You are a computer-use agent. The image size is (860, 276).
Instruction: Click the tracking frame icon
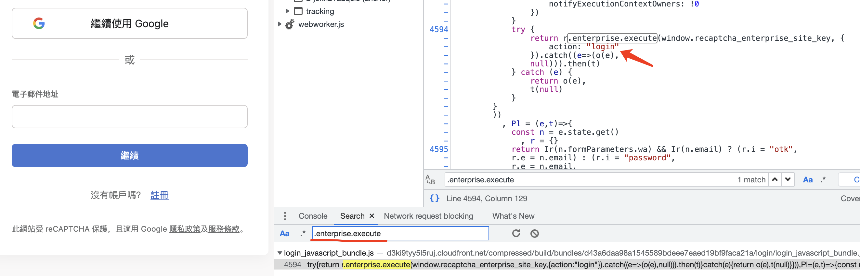pyautogui.click(x=298, y=11)
